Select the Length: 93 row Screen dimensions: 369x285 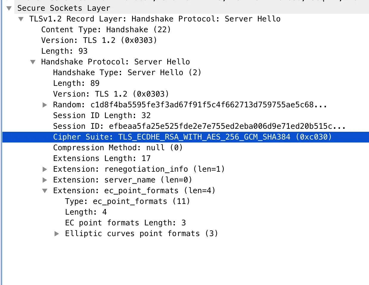(x=64, y=51)
